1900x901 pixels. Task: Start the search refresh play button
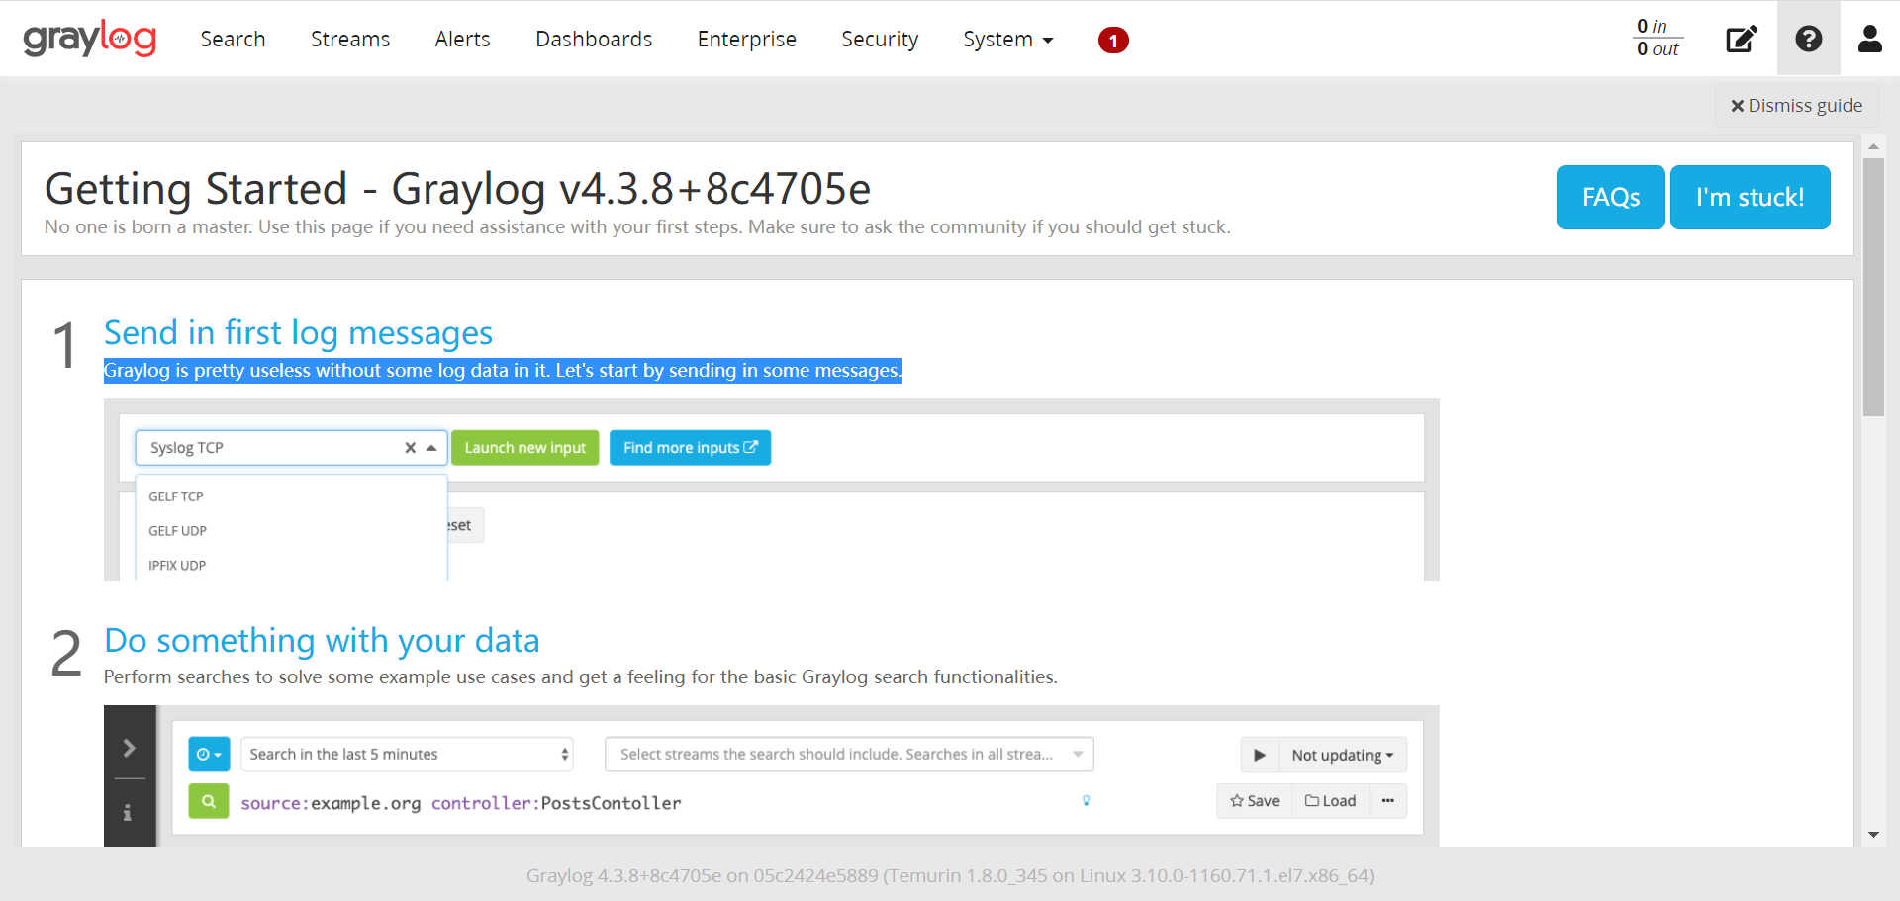[x=1260, y=755]
